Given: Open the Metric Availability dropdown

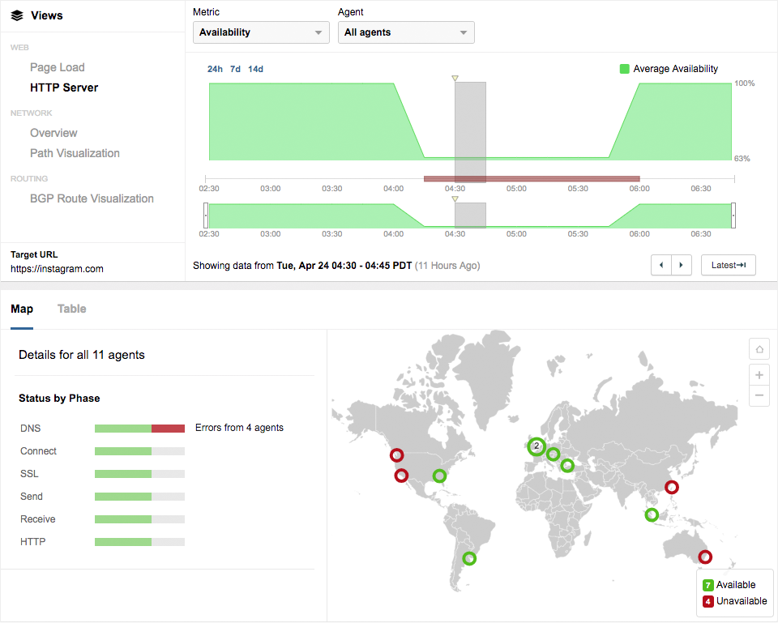Looking at the screenshot, I should [x=261, y=32].
